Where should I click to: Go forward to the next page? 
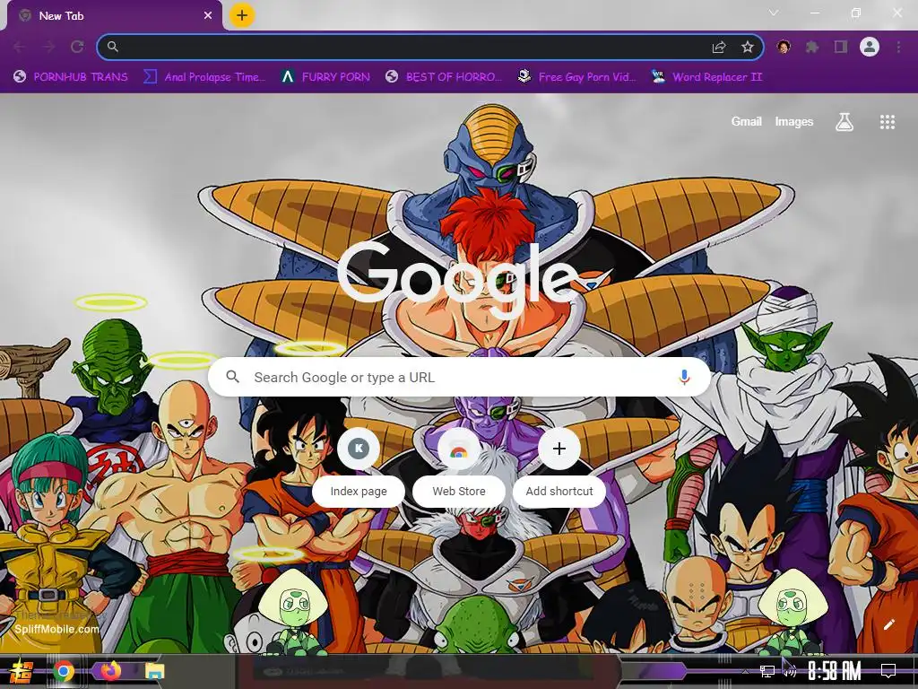click(x=48, y=47)
